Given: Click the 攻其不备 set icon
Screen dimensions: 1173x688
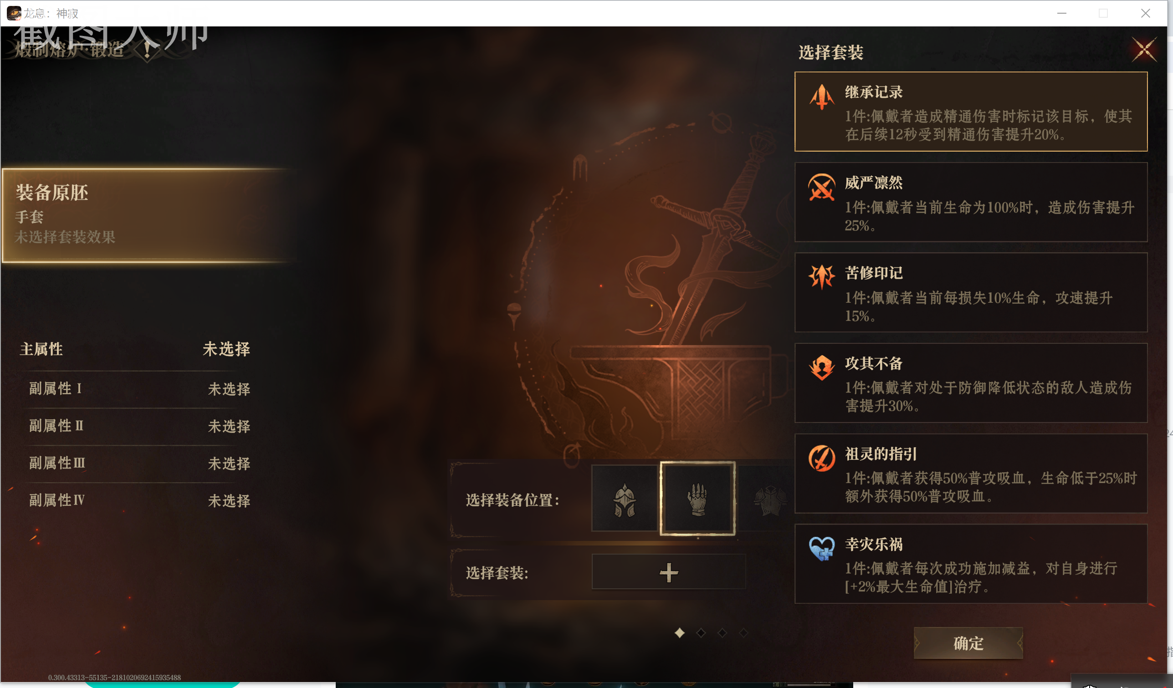Looking at the screenshot, I should (822, 368).
